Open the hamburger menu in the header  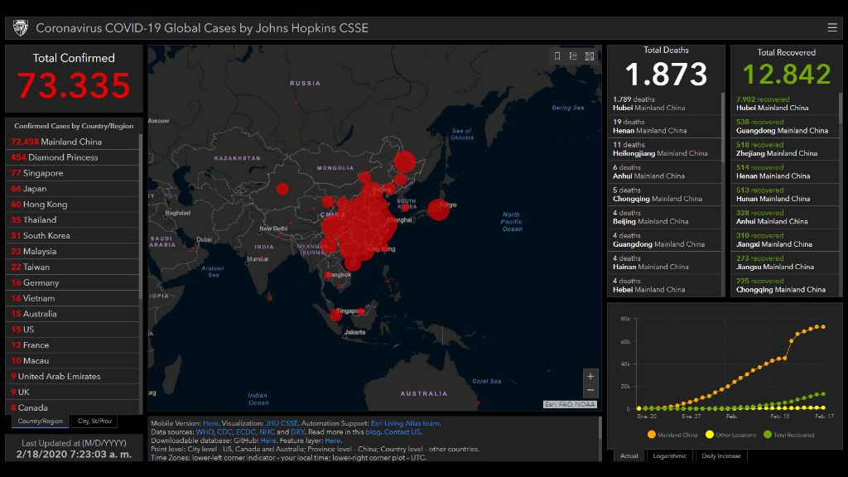tap(832, 27)
